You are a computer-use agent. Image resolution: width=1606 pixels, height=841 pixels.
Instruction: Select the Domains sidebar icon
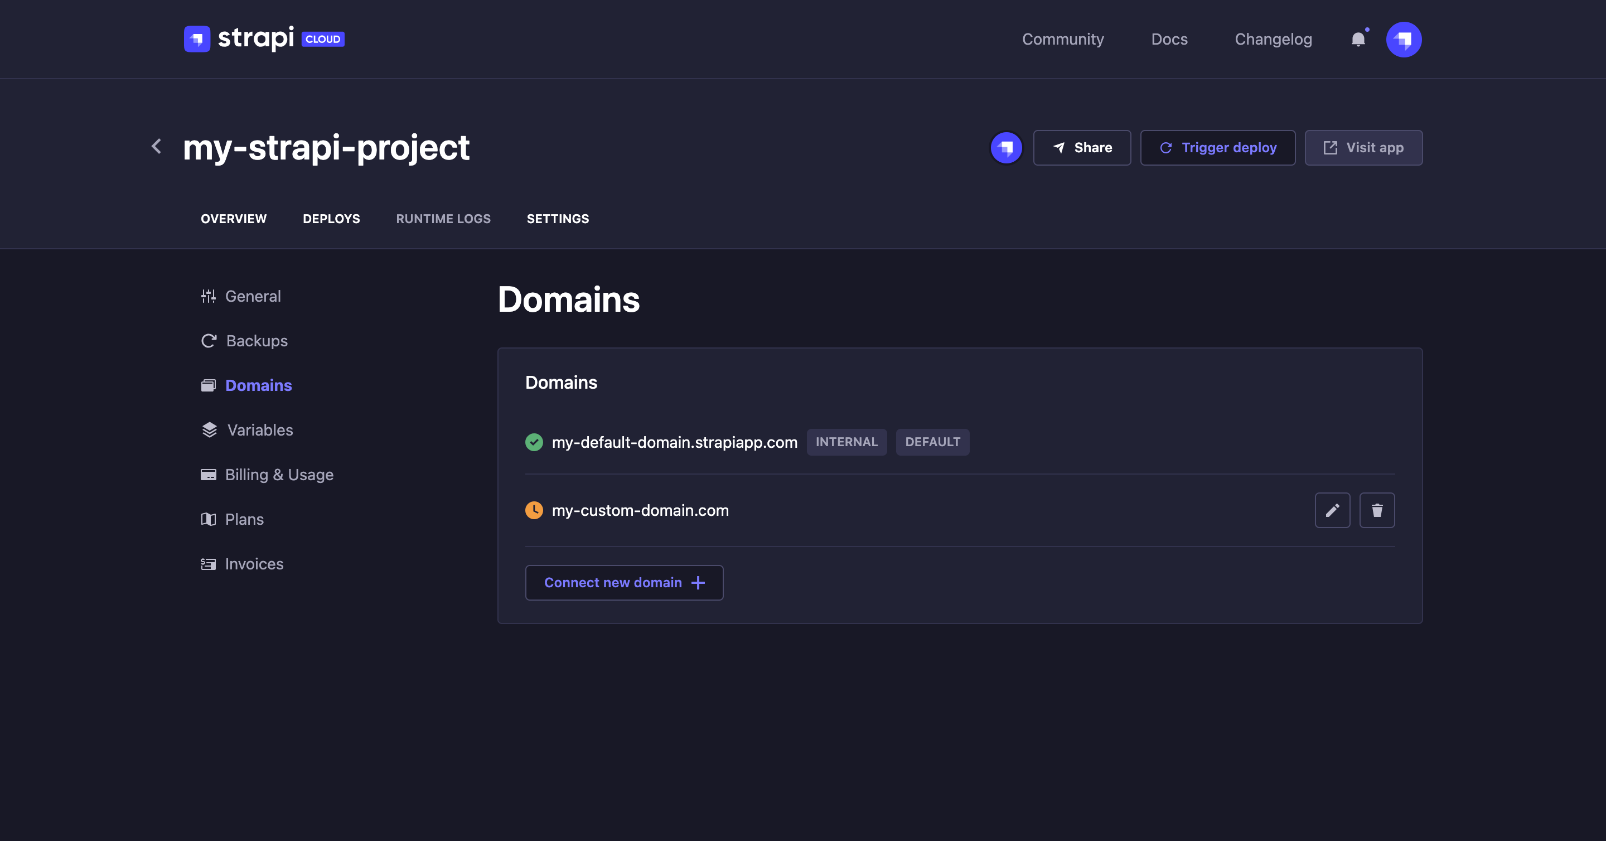[209, 385]
